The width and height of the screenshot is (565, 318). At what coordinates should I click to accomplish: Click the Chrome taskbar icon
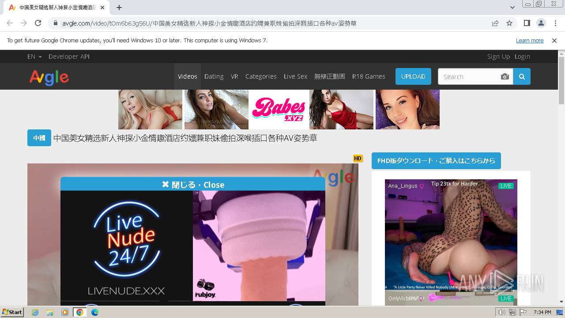point(80,312)
